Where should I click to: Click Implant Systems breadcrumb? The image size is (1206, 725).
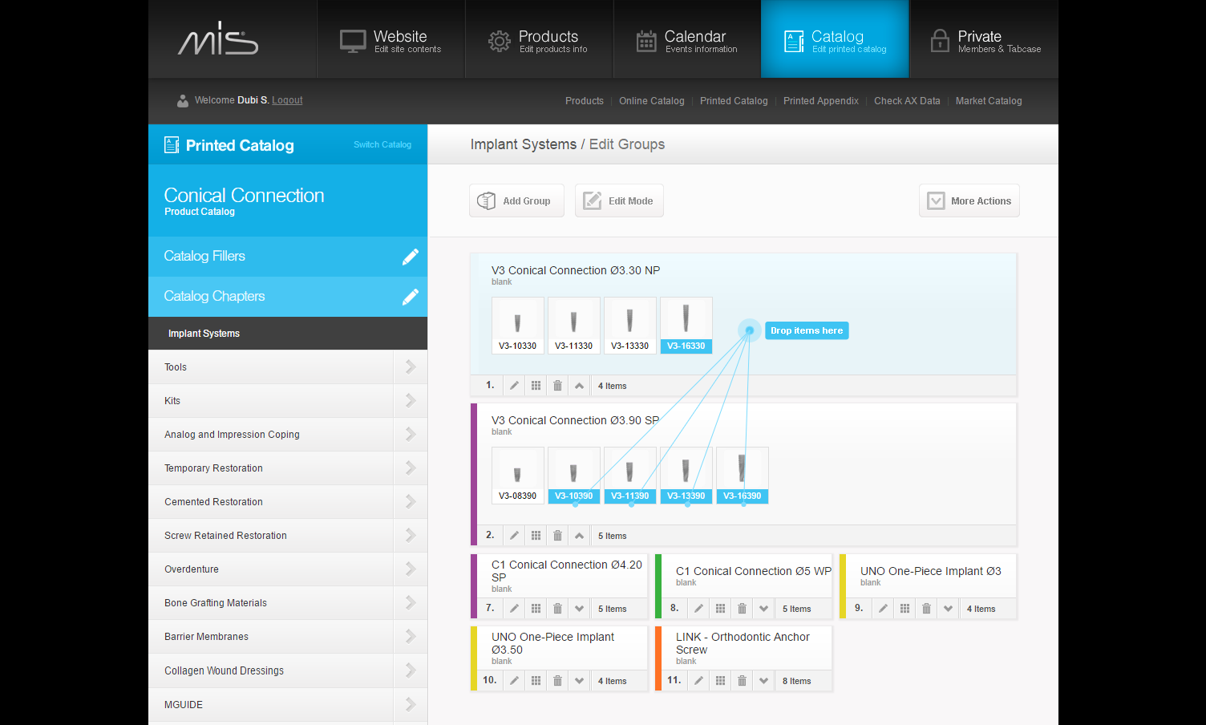tap(524, 144)
